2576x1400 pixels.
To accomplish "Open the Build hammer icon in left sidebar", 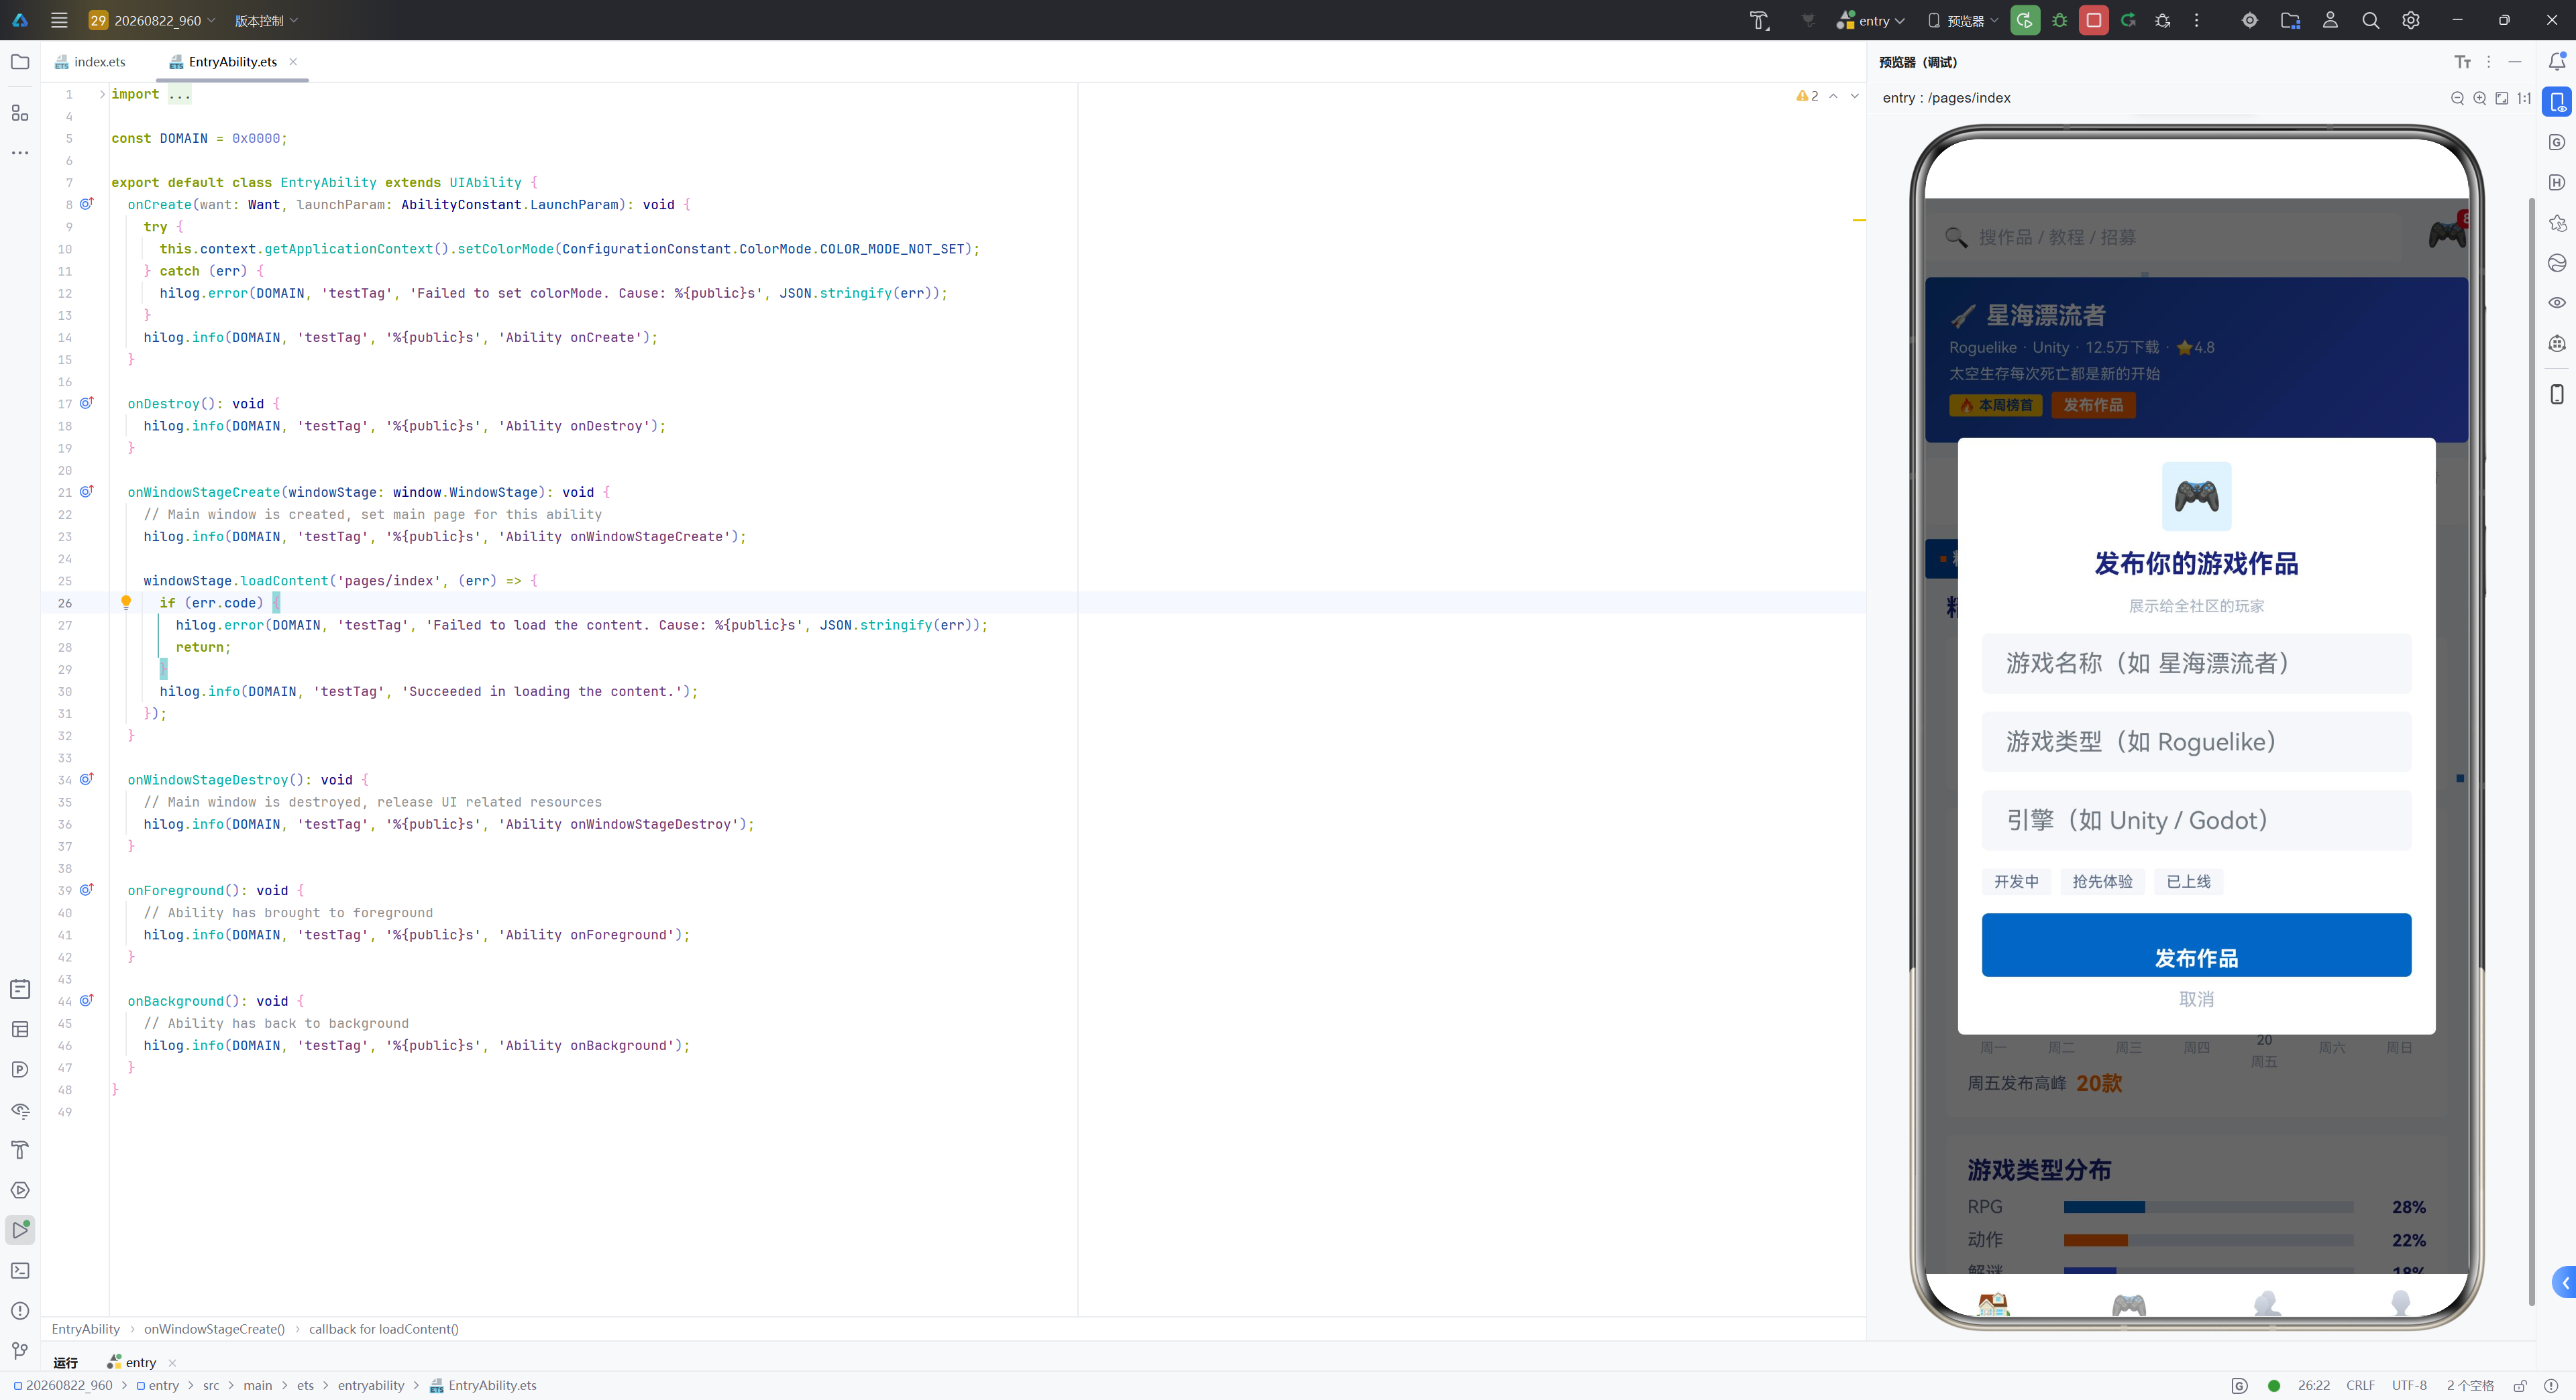I will [x=20, y=1150].
